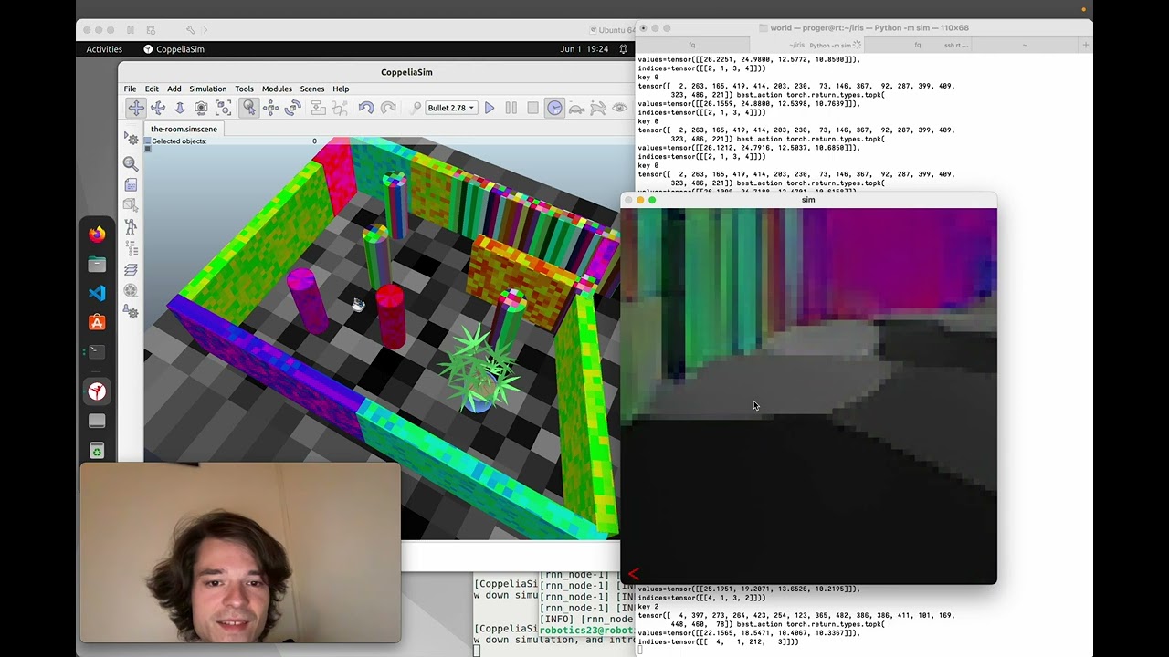
Task: Open scene object properties magnifier icon
Action: [131, 164]
